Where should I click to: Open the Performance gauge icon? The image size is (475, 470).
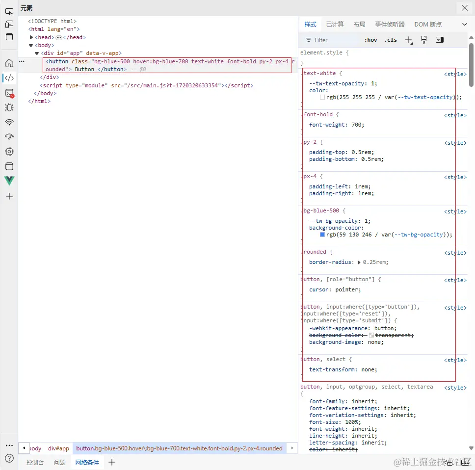pyautogui.click(x=9, y=136)
